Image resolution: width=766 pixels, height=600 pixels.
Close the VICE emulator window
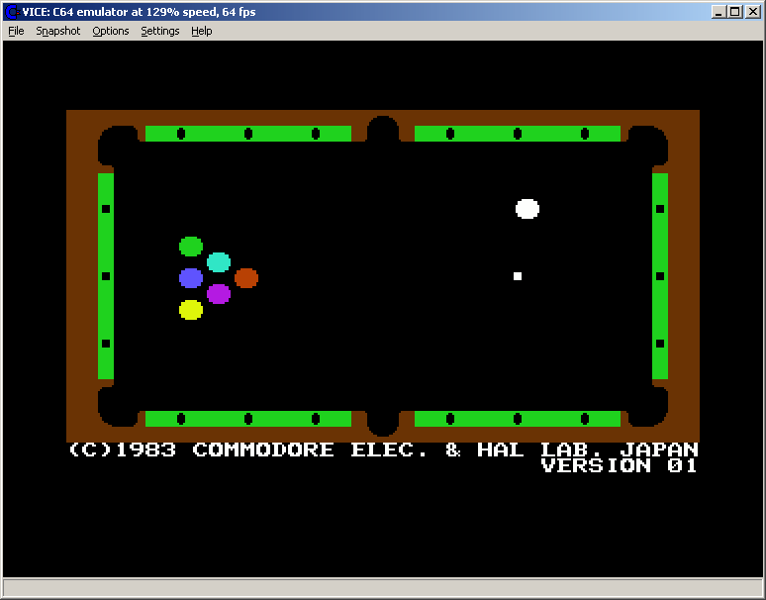(x=753, y=12)
